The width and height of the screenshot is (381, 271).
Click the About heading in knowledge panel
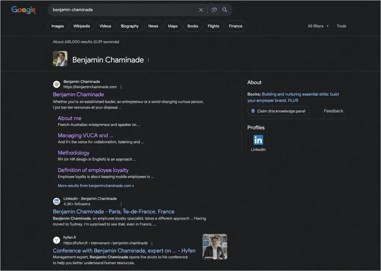pos(254,82)
